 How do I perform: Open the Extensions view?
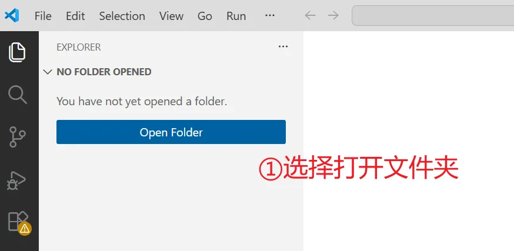tap(19, 223)
